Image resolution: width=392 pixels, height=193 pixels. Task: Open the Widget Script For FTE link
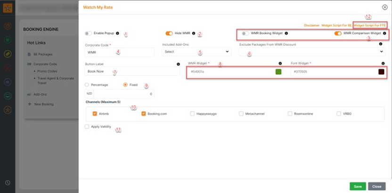tap(370, 25)
